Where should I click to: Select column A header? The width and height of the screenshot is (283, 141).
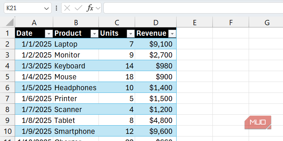point(34,23)
